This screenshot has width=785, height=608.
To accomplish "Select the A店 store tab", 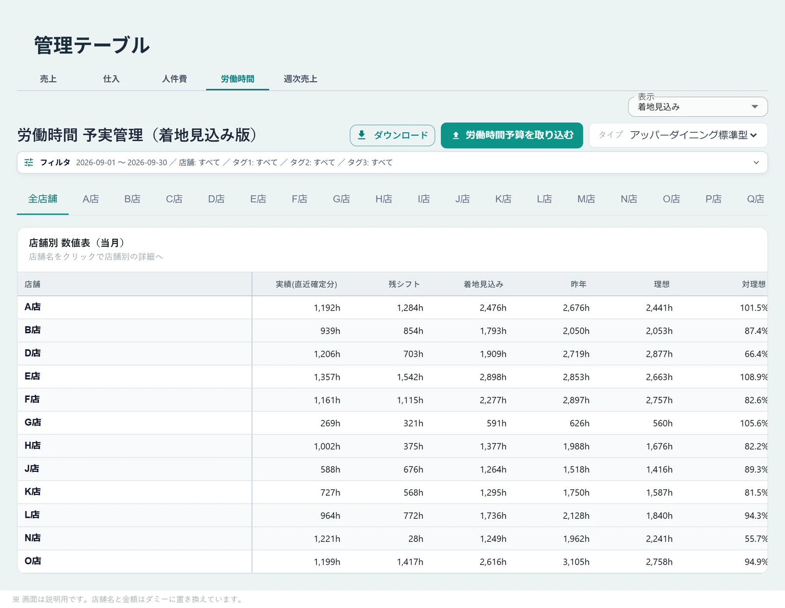I will pos(91,199).
